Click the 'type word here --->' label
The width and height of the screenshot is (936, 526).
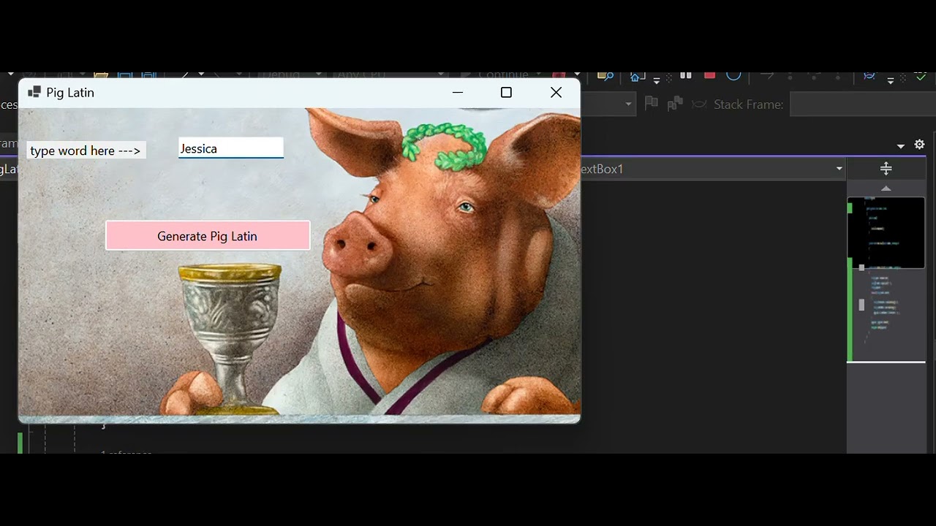tap(86, 150)
